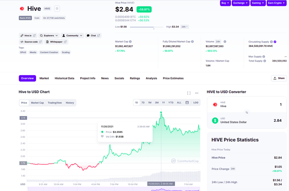Swap converter currencies with arrows icon

click(247, 112)
